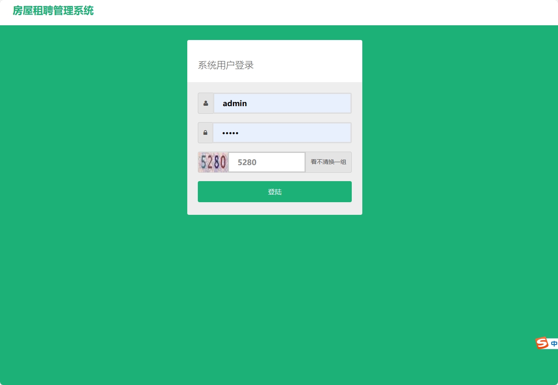This screenshot has width=558, height=385.
Task: Click the dotted password placeholder characters
Action: (230, 132)
